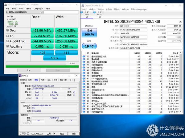This screenshot has width=185, height=138.
Task: Open Help menu in AS SSD Benchmark
Action: click(48, 9)
